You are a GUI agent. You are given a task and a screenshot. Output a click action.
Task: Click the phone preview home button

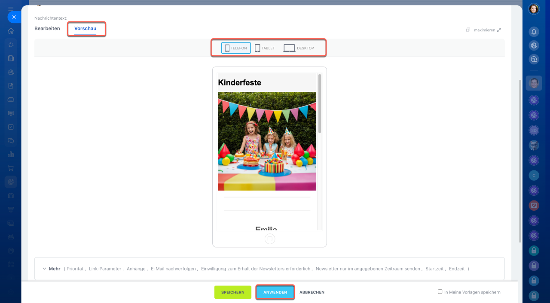pyautogui.click(x=270, y=239)
